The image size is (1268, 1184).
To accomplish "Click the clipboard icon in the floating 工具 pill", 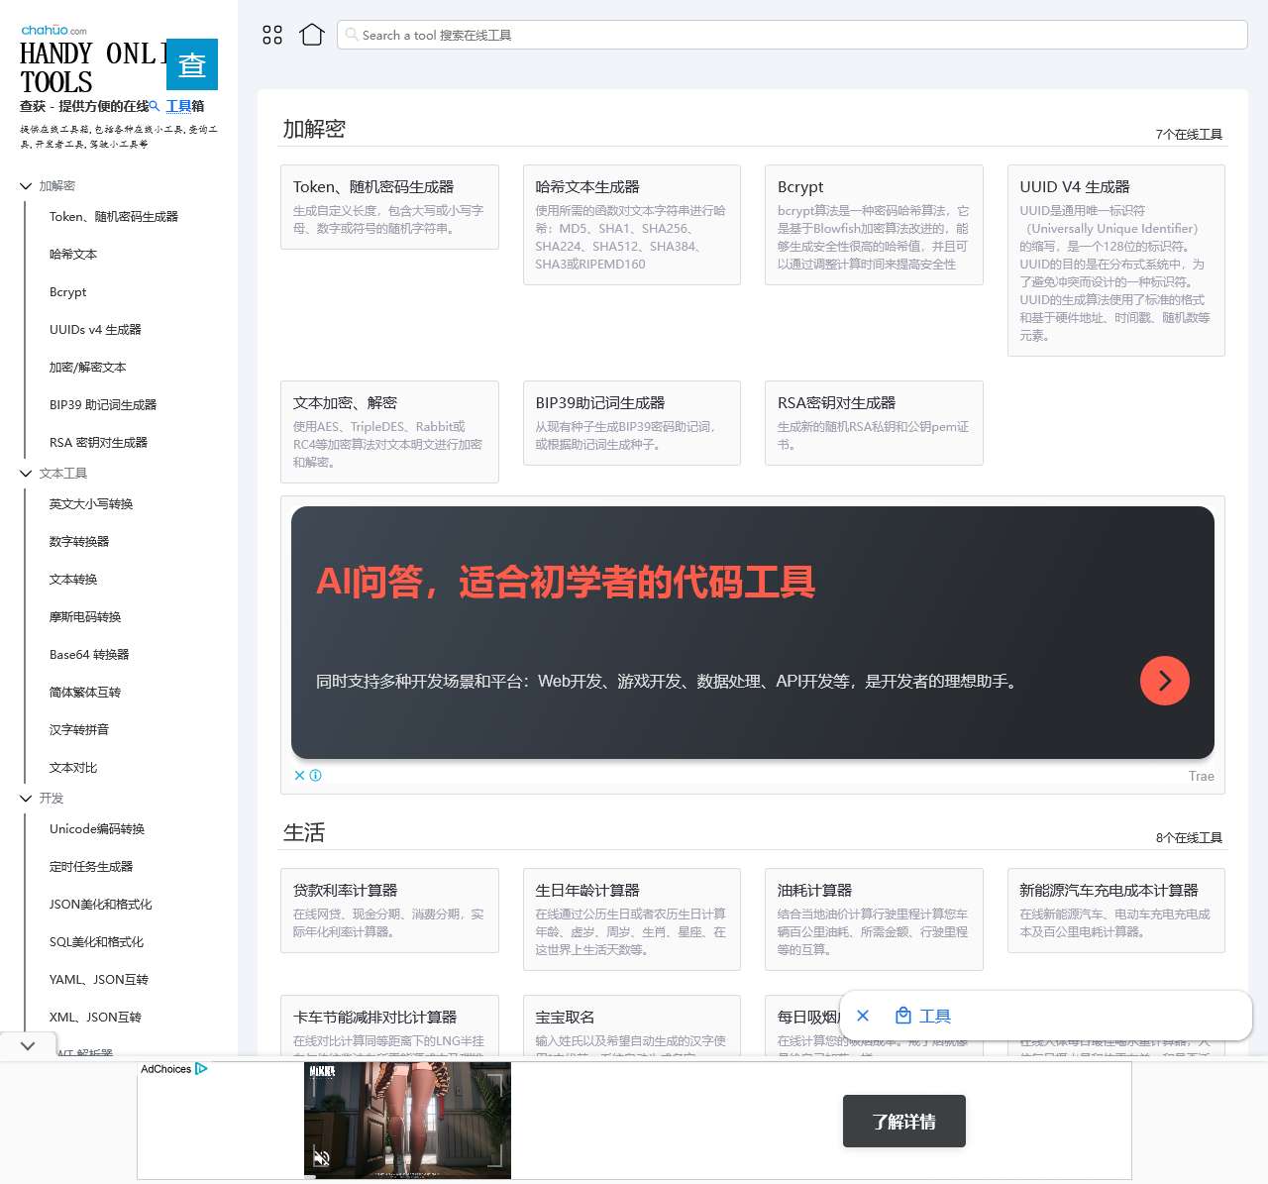I will [x=902, y=1015].
